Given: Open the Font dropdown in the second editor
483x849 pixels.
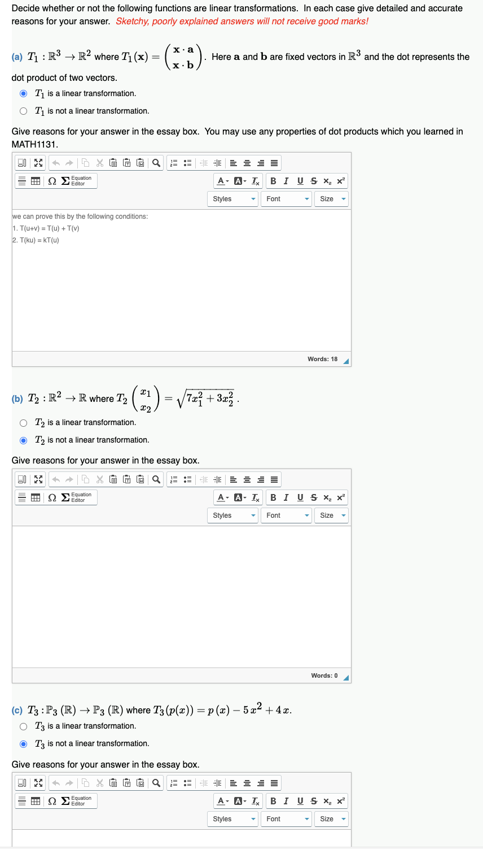Looking at the screenshot, I should [x=286, y=515].
